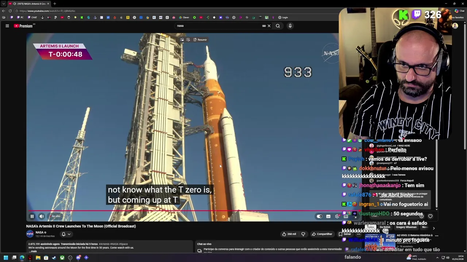
Task: Open File Explorer from the taskbar
Action: [x=38, y=258]
